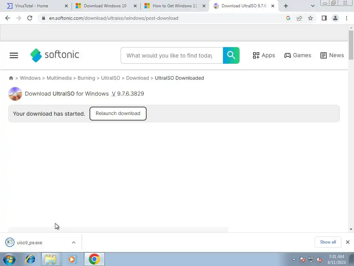The image size is (354, 266).
Task: Focus the Softonic search box
Action: (x=172, y=55)
